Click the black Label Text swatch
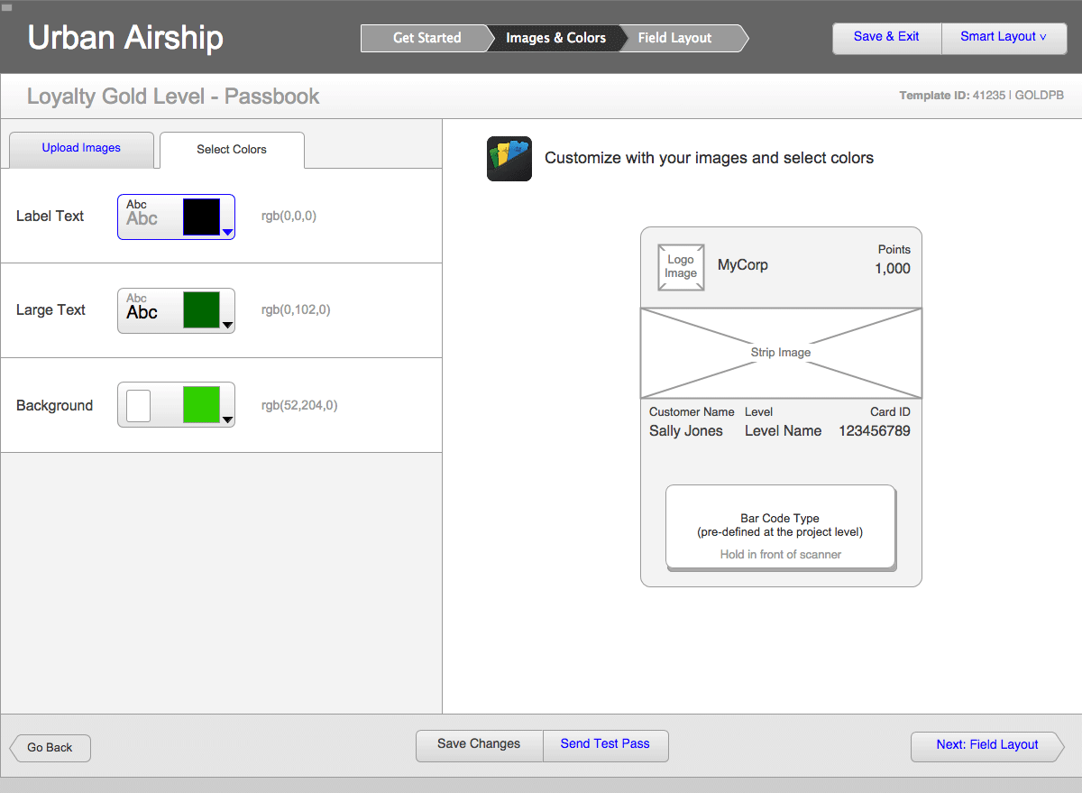This screenshot has width=1082, height=793. pyautogui.click(x=201, y=217)
